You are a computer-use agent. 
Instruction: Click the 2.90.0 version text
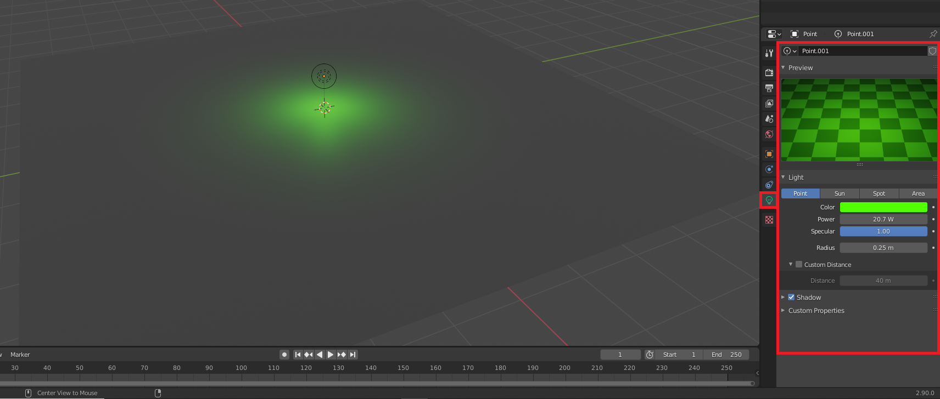coord(925,393)
